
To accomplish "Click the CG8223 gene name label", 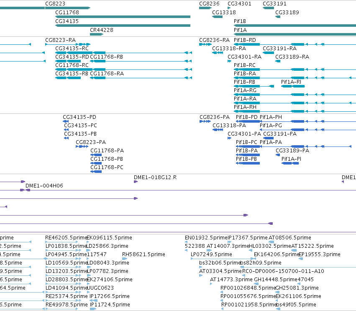I will tap(55, 4).
